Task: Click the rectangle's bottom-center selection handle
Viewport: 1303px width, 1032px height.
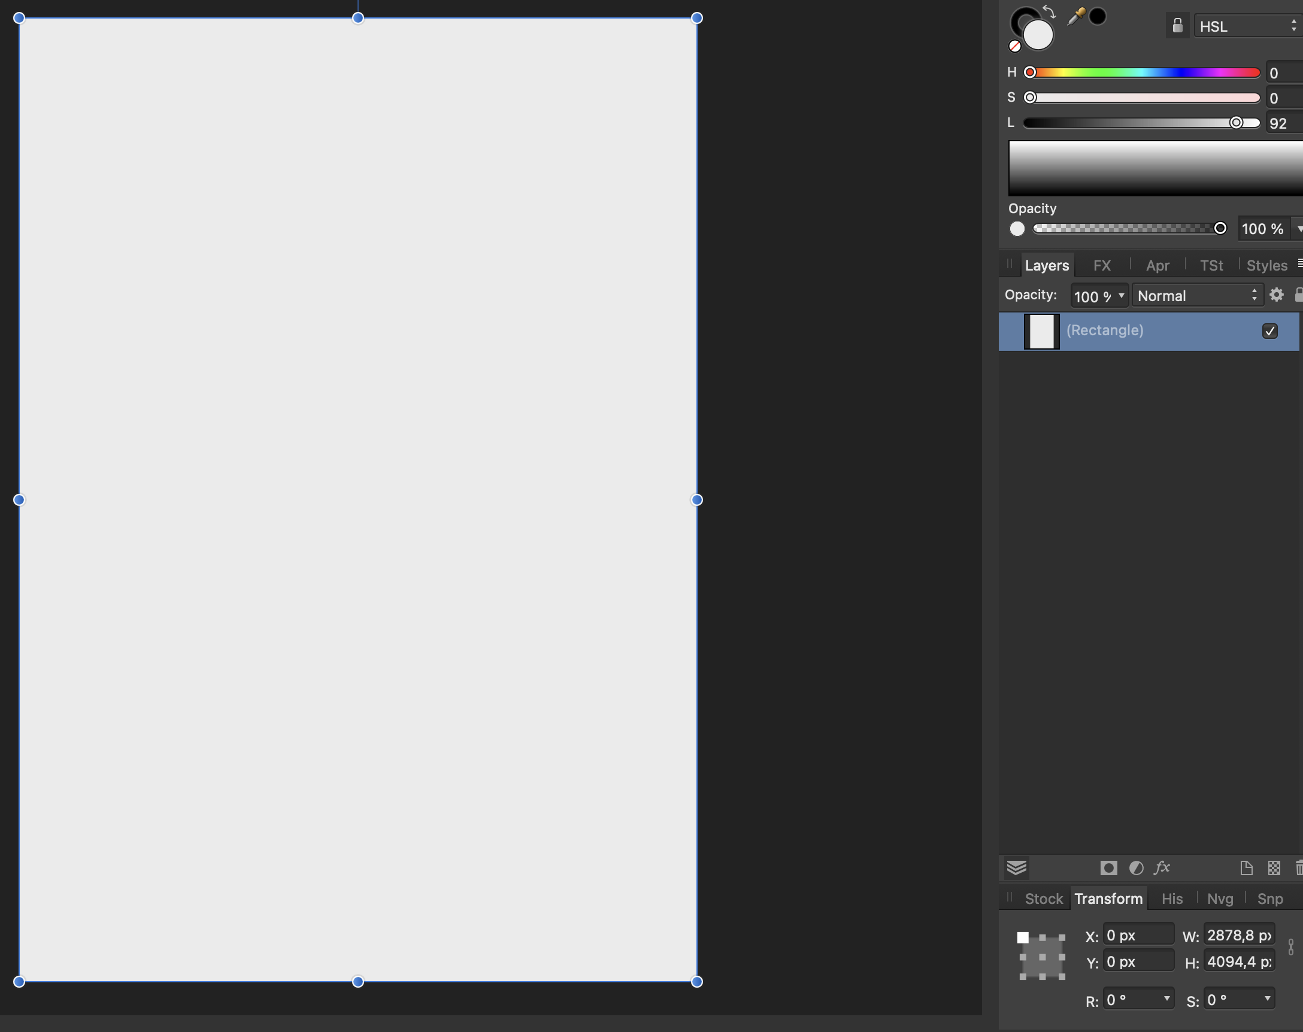Action: click(357, 982)
